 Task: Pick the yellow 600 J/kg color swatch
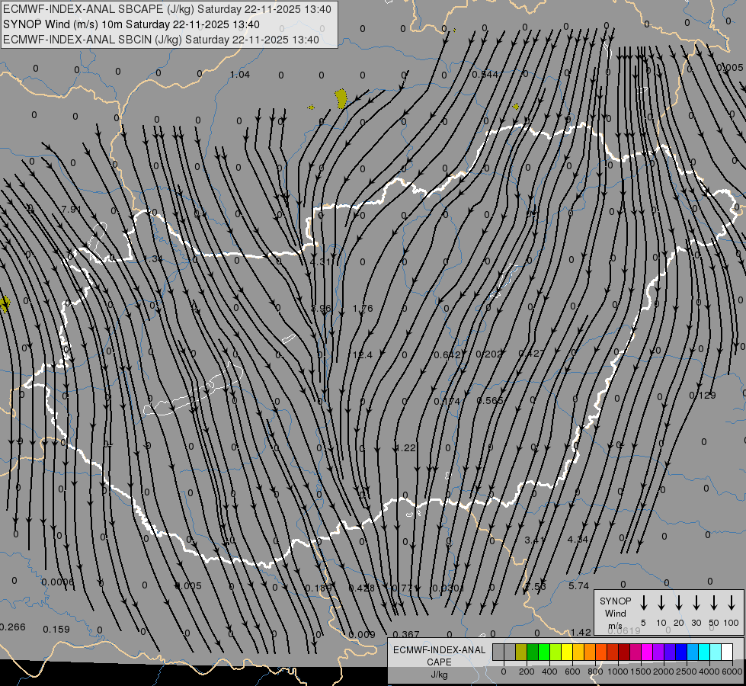(568, 652)
